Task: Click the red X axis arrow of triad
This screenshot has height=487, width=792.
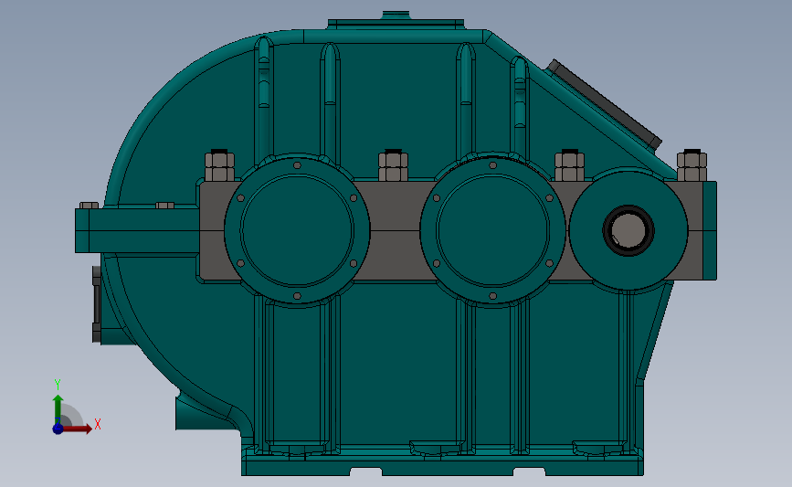Action: (78, 429)
